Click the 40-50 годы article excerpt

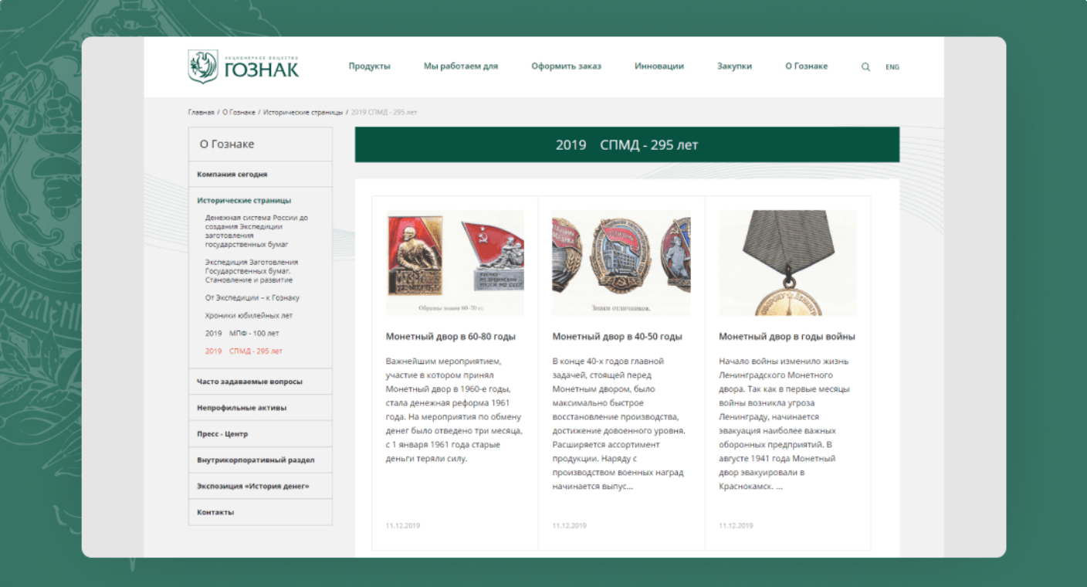(619, 424)
